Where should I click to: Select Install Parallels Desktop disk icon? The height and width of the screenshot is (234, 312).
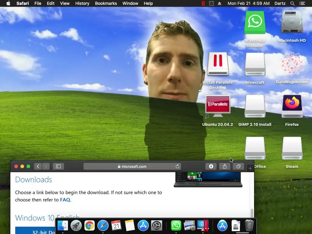click(x=218, y=64)
